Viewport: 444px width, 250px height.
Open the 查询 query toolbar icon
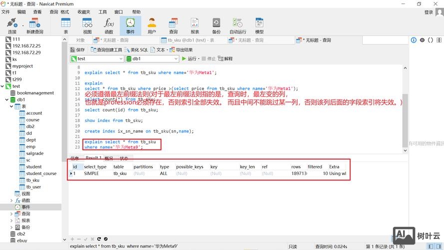[173, 26]
